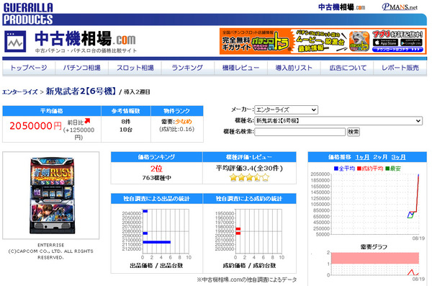The width and height of the screenshot is (432, 286).
Task: Click the 中古機相場.com chart logo icon
Action: pos(15,42)
